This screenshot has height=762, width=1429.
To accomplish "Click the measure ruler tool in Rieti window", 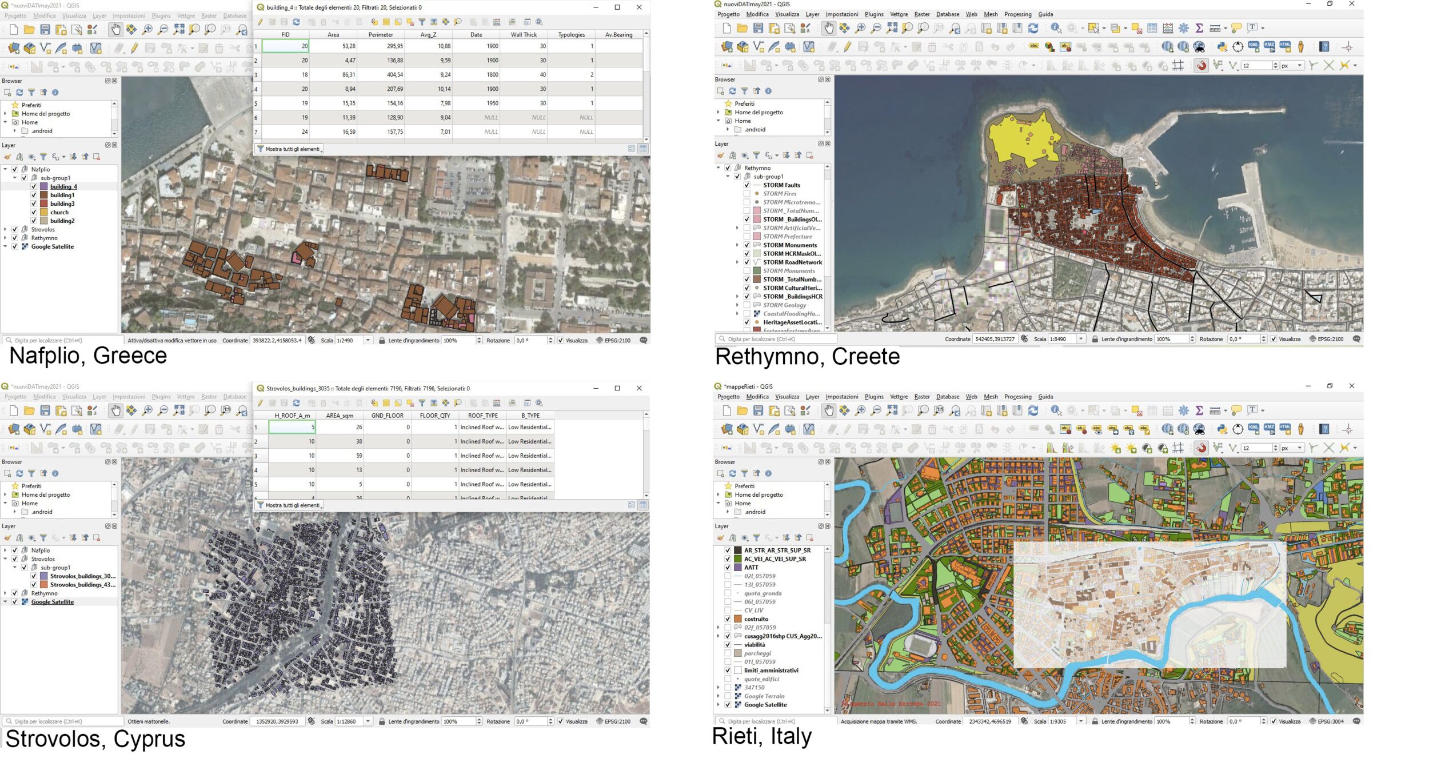I will tap(1215, 410).
